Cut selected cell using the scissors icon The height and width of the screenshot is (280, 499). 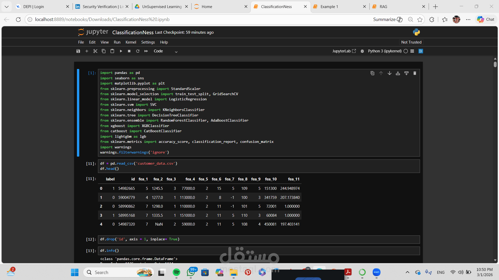95,51
